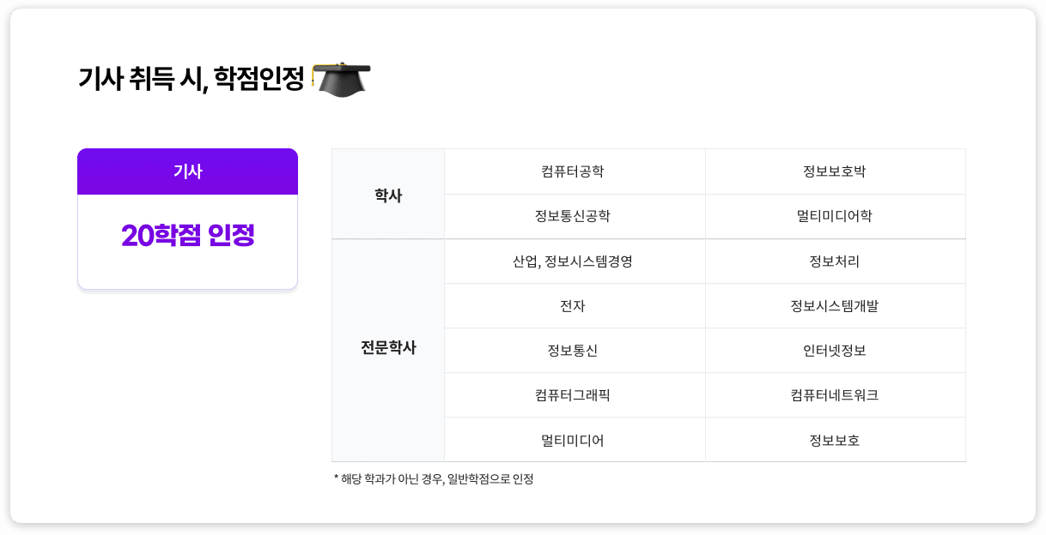This screenshot has width=1046, height=535.
Task: Click the 학사 row header
Action: 388,195
